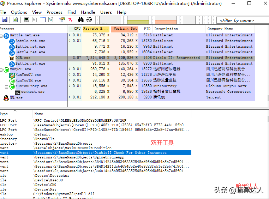The image size is (269, 199).
Task: Open the Find menu
Action: point(72,12)
